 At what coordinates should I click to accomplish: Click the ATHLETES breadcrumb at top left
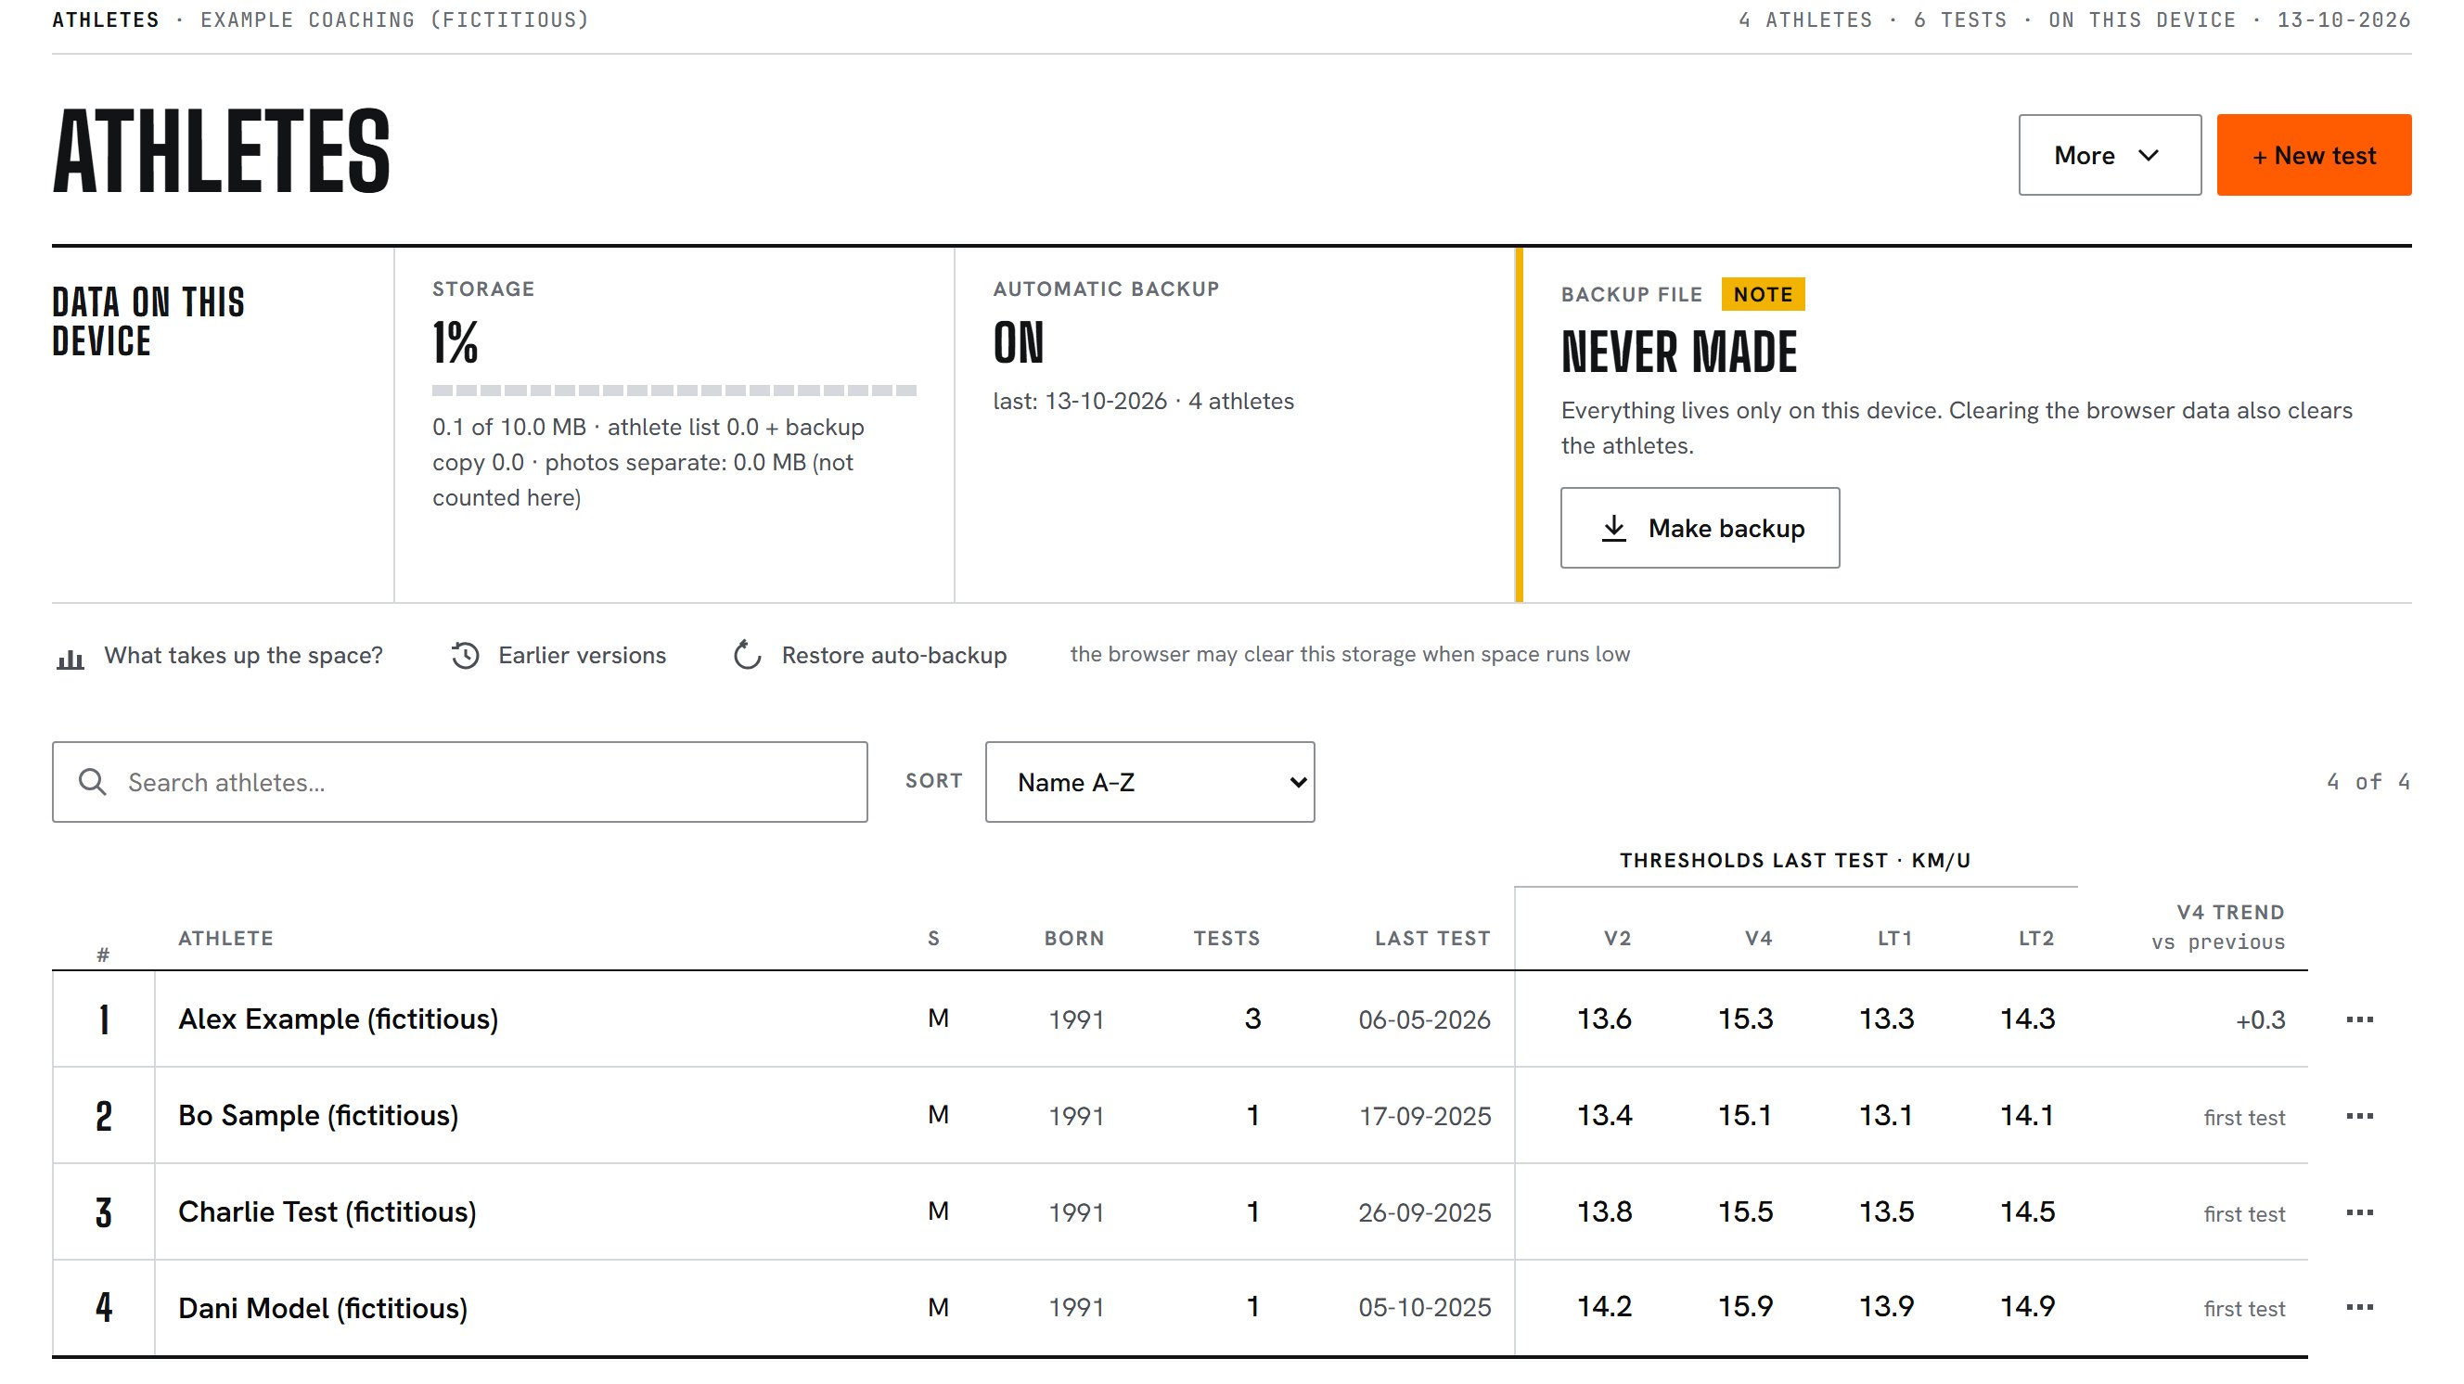(x=105, y=20)
